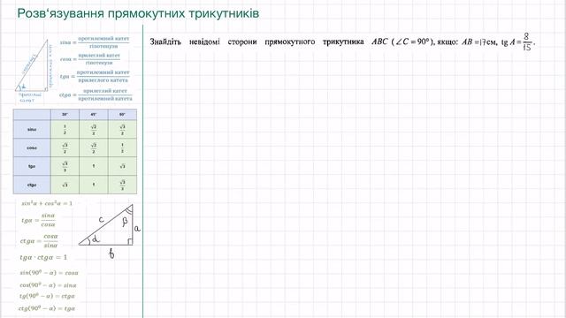Click the tg 30° cell in the table

[x=65, y=166]
